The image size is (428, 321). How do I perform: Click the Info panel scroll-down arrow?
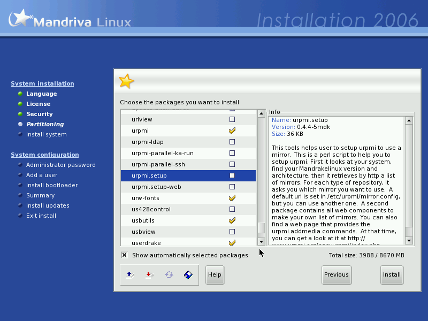click(409, 240)
